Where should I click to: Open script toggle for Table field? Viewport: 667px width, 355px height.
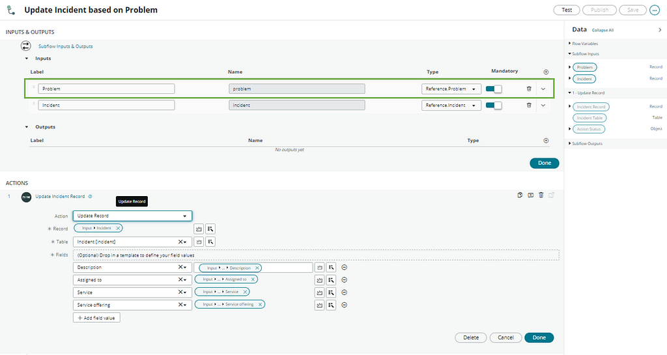(199, 242)
